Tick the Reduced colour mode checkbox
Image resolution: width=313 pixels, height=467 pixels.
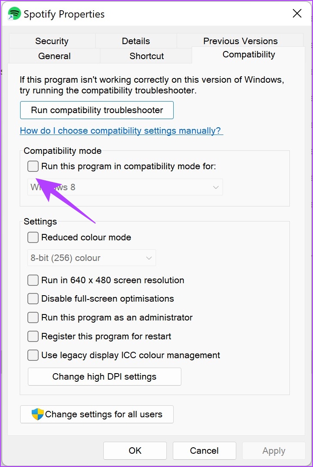pos(33,237)
